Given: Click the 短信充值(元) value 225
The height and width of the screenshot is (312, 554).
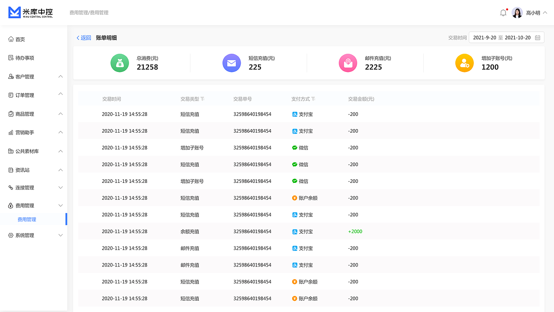Looking at the screenshot, I should tap(255, 67).
